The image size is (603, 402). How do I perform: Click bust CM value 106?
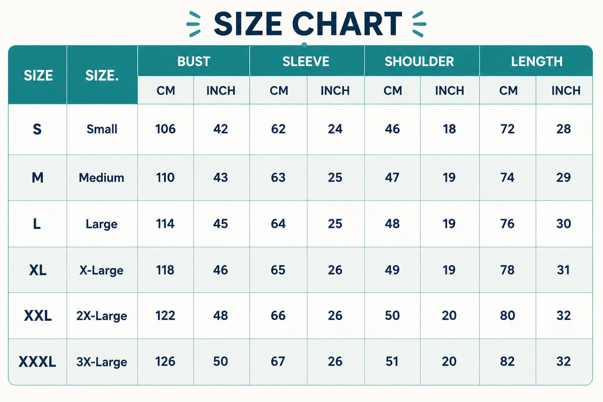click(165, 129)
